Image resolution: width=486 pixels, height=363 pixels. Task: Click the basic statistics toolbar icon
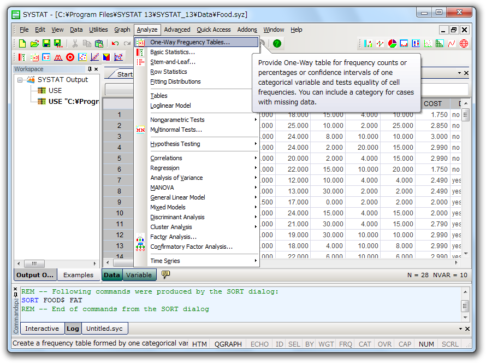pyautogui.click(x=22, y=57)
